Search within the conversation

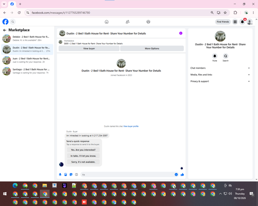[x=225, y=56]
